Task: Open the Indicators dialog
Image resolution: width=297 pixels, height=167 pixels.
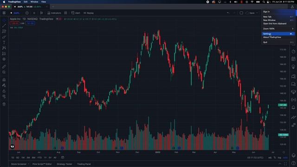Action: click(x=54, y=13)
